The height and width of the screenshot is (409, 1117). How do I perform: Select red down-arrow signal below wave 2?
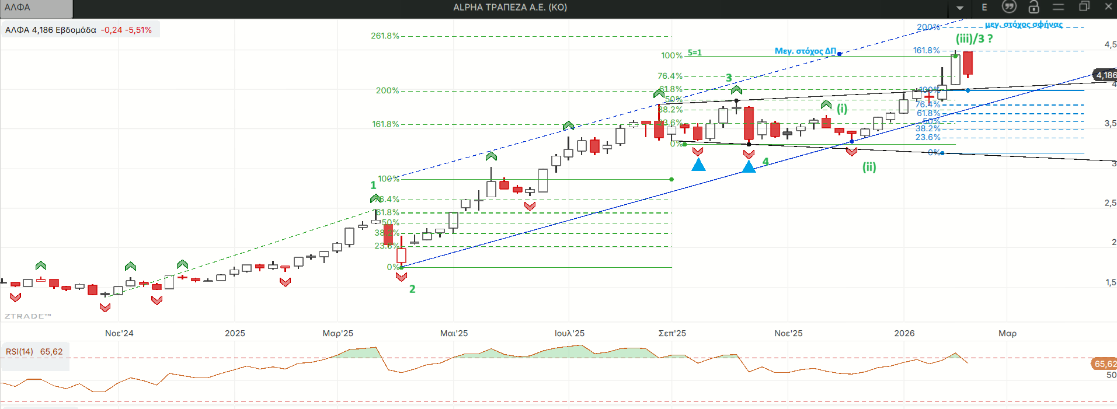(x=401, y=277)
